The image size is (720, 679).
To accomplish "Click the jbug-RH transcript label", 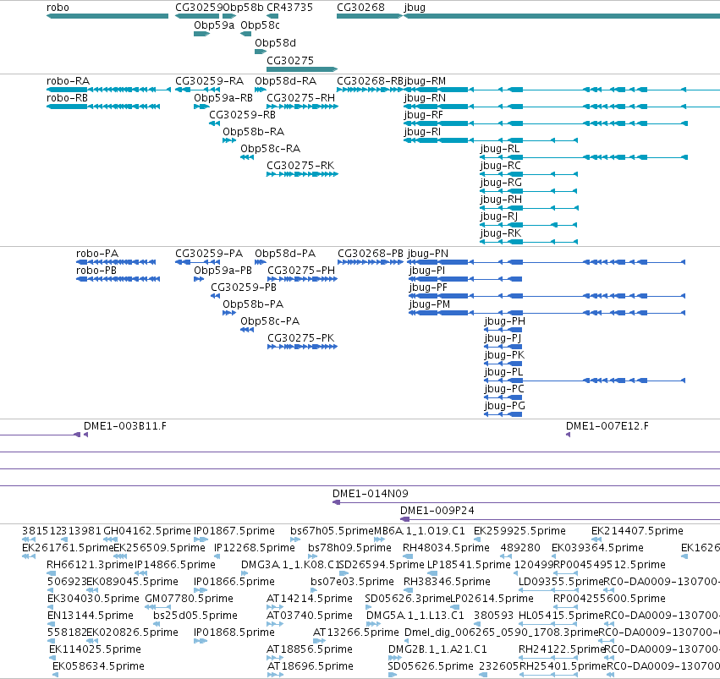I will tap(501, 200).
